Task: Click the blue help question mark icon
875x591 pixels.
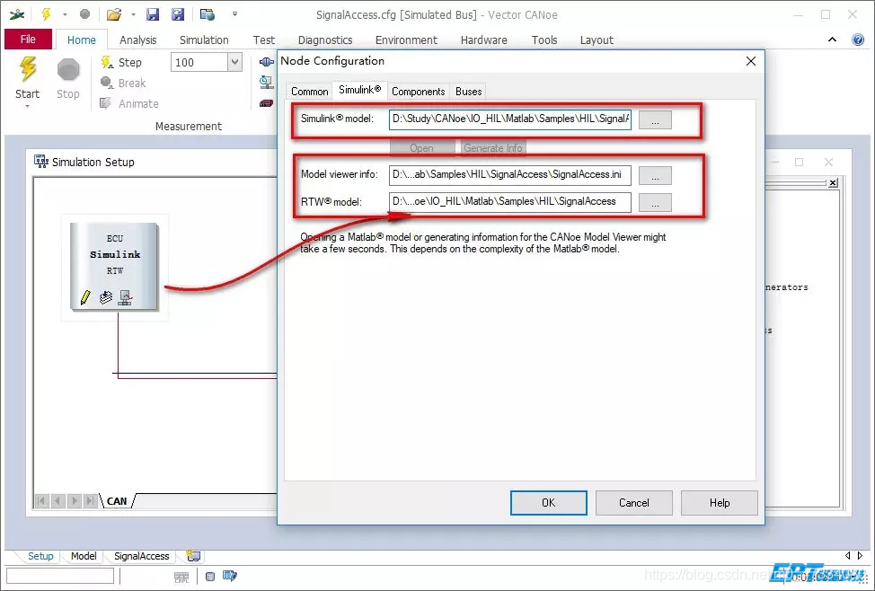Action: (858, 40)
